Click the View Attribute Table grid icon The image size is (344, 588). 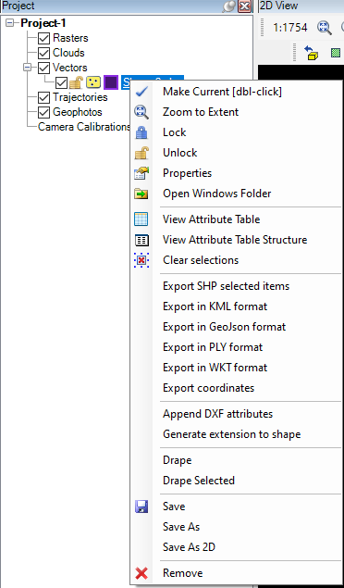click(141, 219)
